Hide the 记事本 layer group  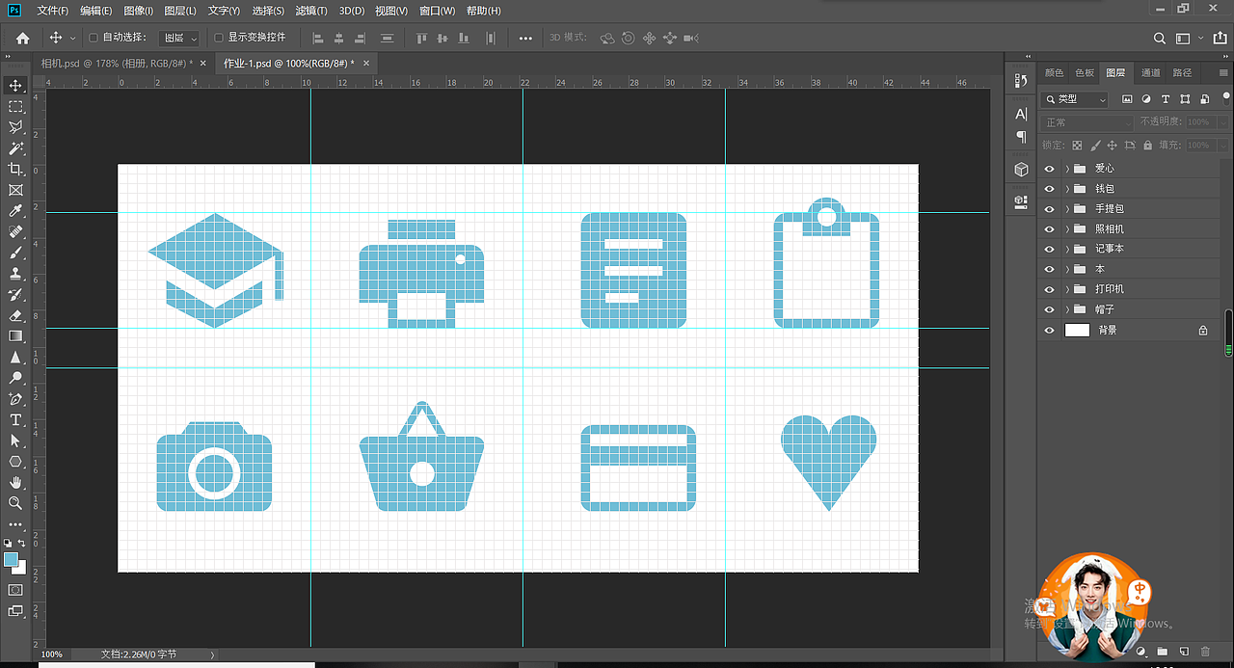click(x=1050, y=249)
